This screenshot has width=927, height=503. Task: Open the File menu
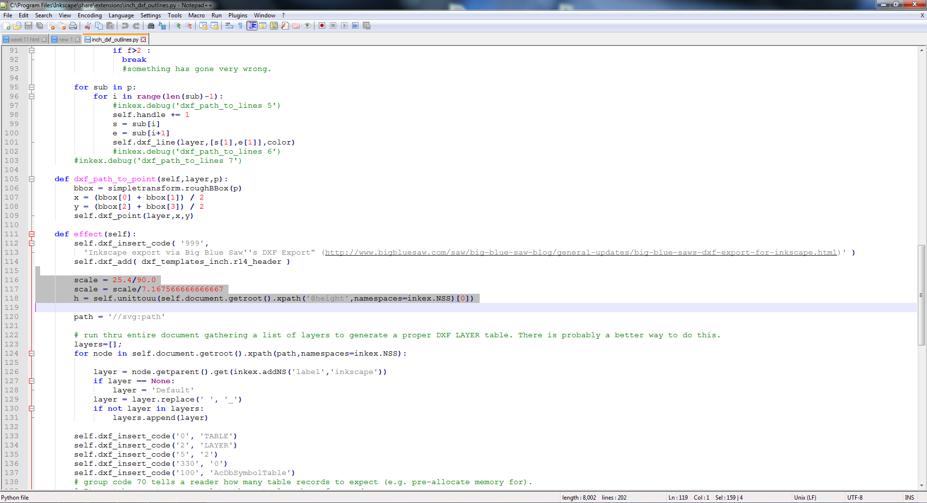pos(8,15)
